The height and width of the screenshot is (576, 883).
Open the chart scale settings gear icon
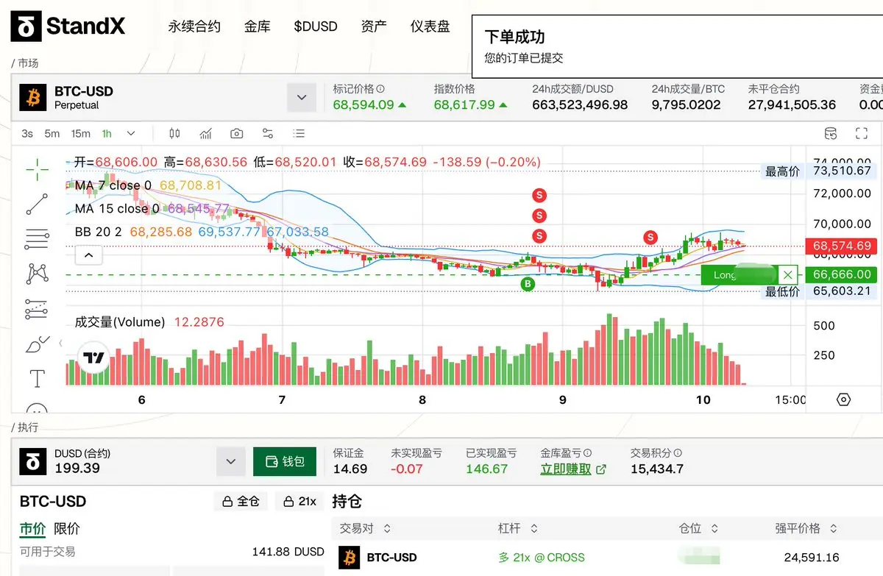click(x=844, y=399)
